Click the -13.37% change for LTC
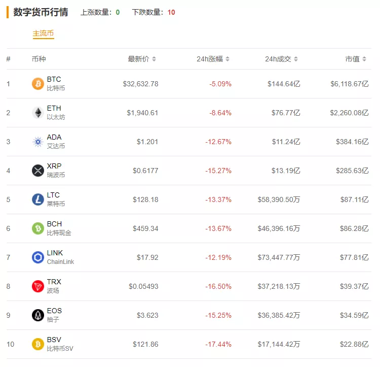The width and height of the screenshot is (380, 367). tap(218, 199)
